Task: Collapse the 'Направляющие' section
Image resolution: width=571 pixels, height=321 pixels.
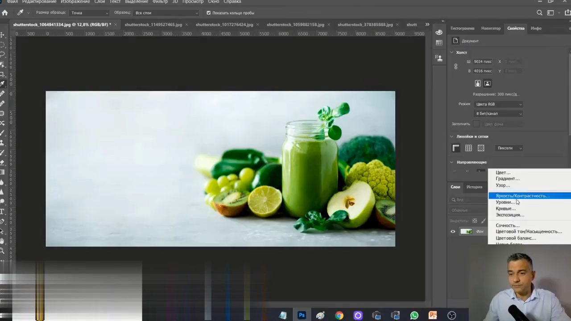Action: point(451,162)
